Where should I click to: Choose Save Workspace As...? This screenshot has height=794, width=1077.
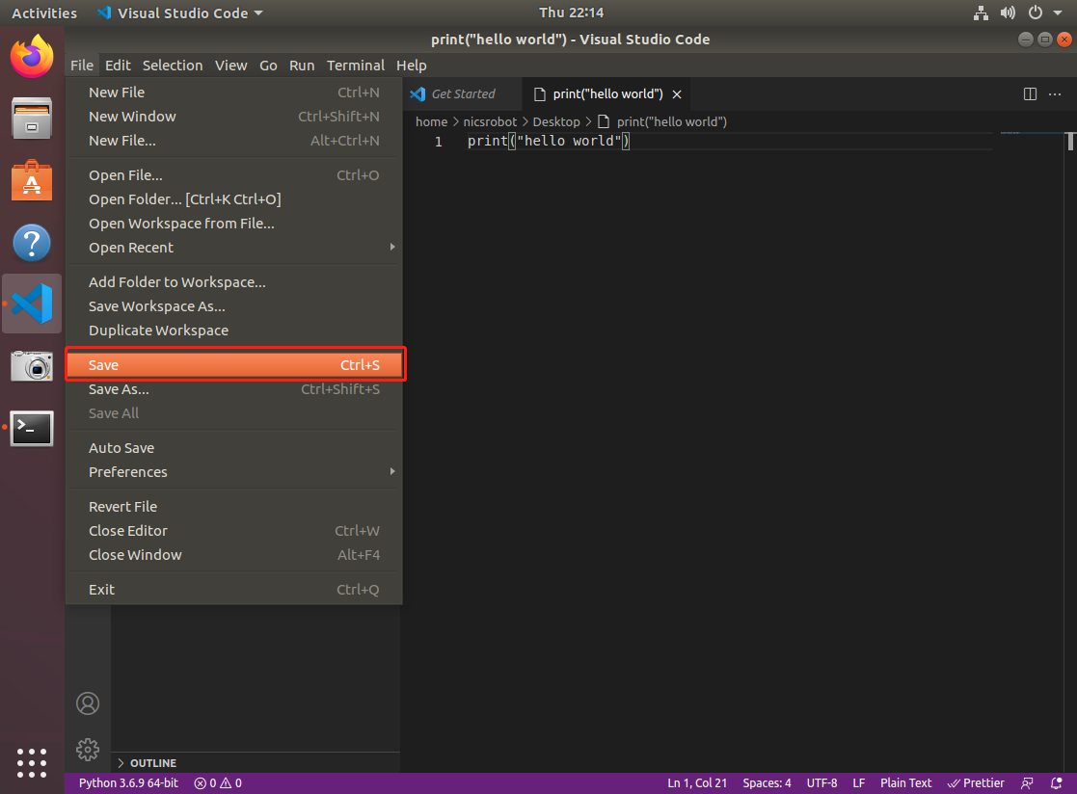[233, 306]
